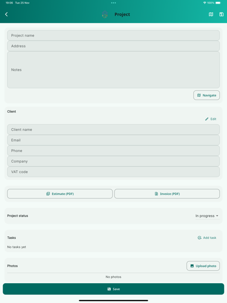This screenshot has width=227, height=303.
Task: Tap the save icon in header
Action: (221, 14)
